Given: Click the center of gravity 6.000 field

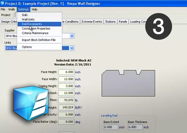Looking at the screenshot, I should [66, 115].
